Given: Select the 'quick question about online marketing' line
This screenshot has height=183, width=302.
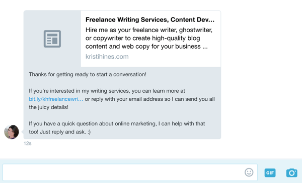Looking at the screenshot, I should pos(117,123).
